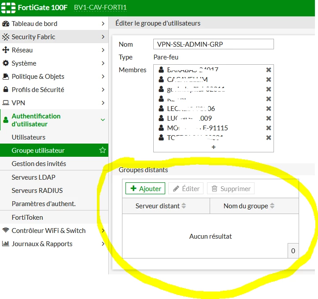
Task: Click the Serveur distant column header
Action: point(166,206)
